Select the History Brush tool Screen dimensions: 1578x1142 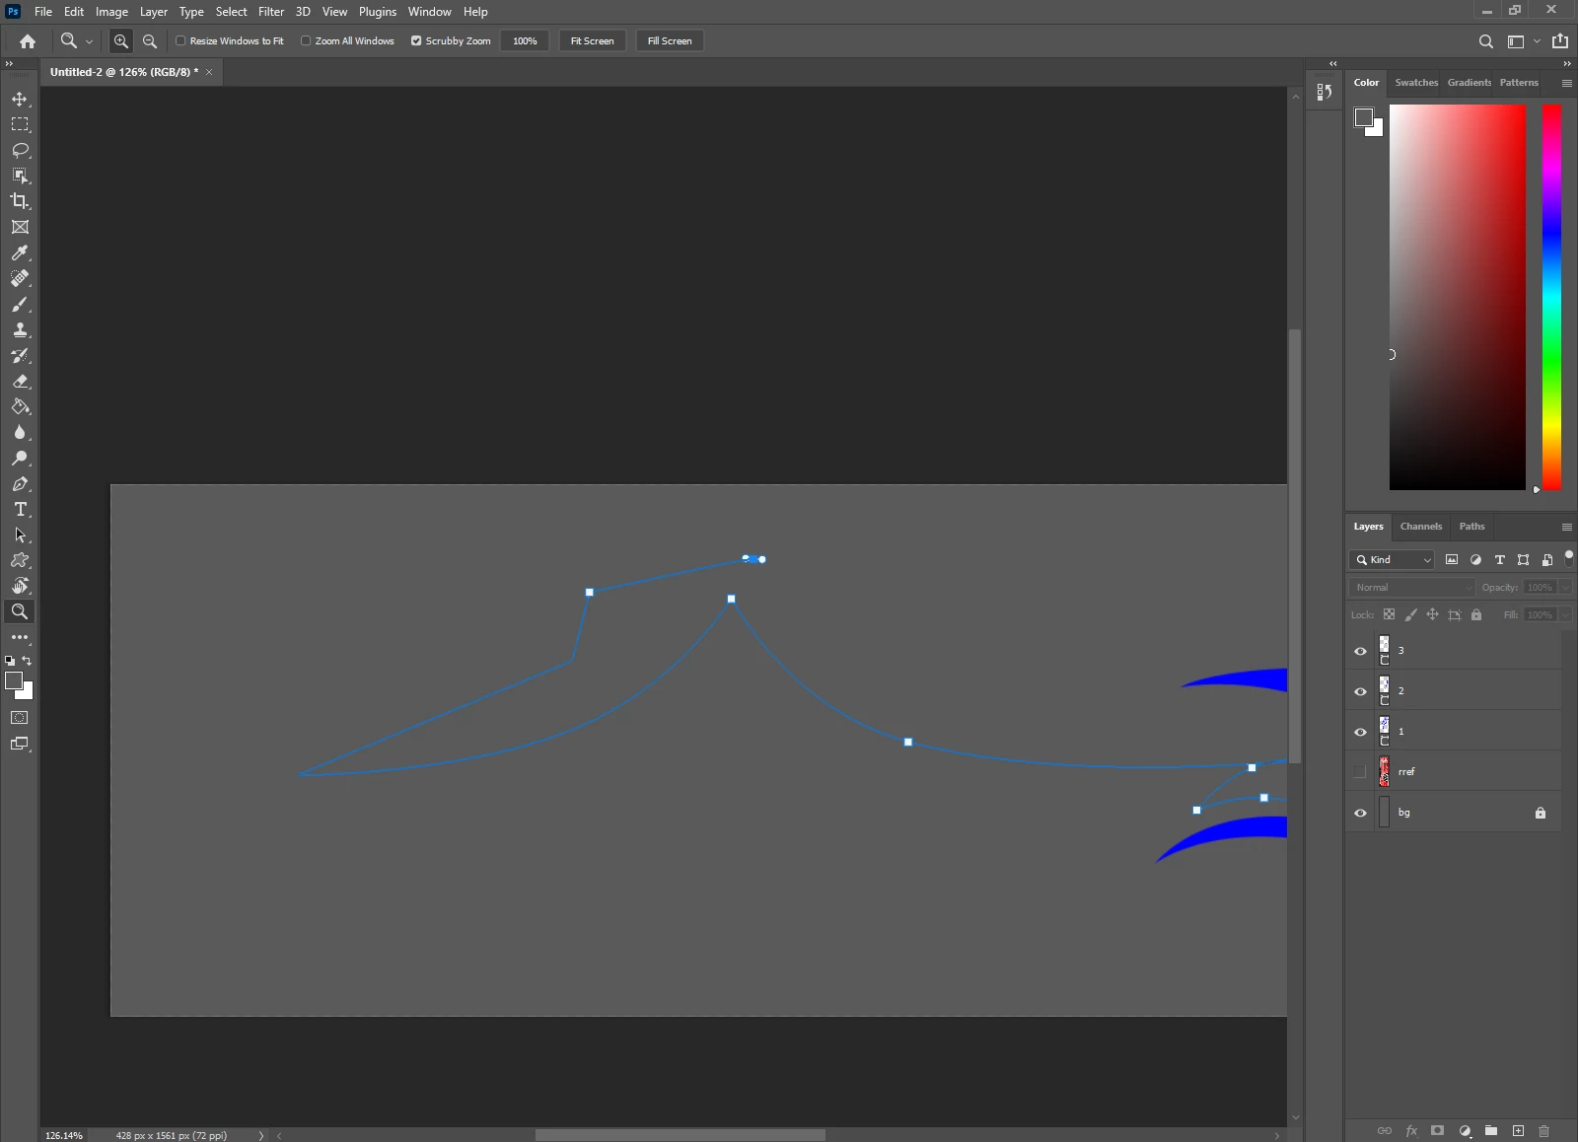click(x=20, y=355)
